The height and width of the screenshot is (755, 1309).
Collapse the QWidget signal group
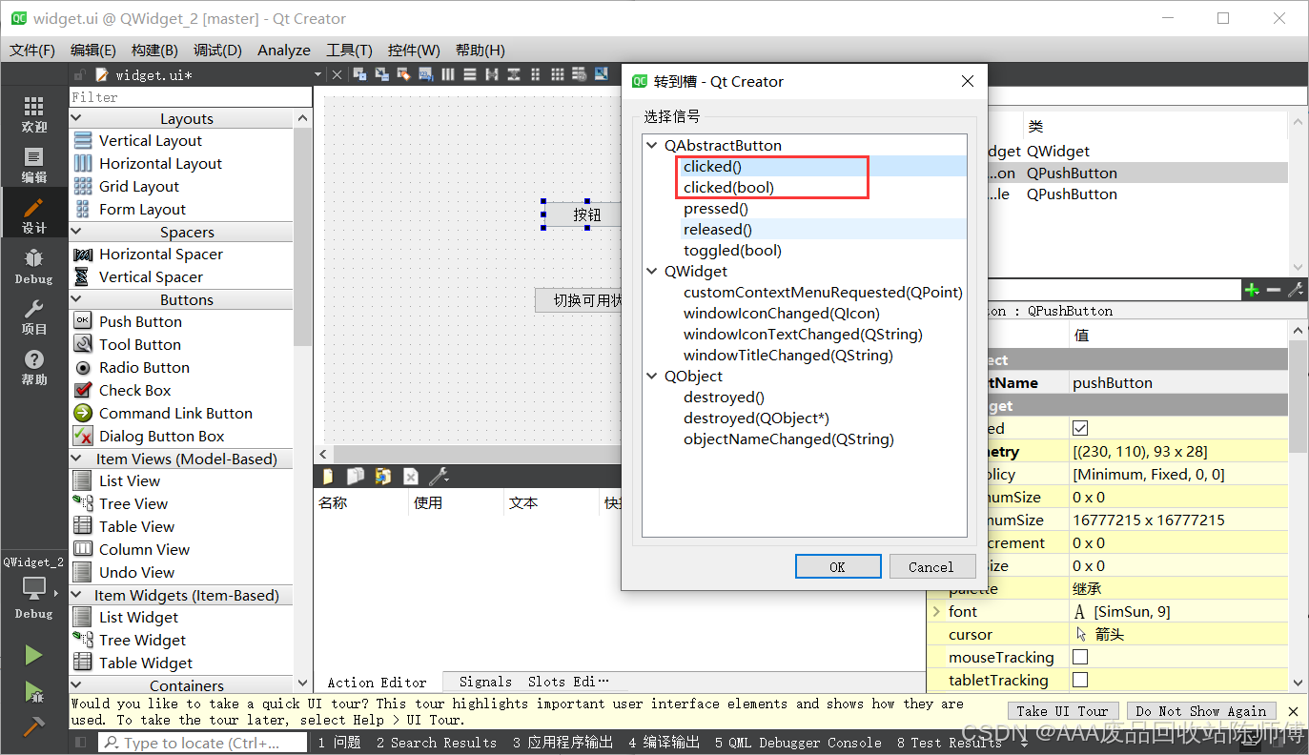(x=652, y=272)
